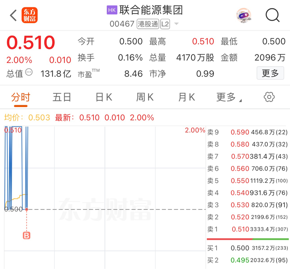Switch to 五日 tab
The height and width of the screenshot is (269, 290).
62,97
